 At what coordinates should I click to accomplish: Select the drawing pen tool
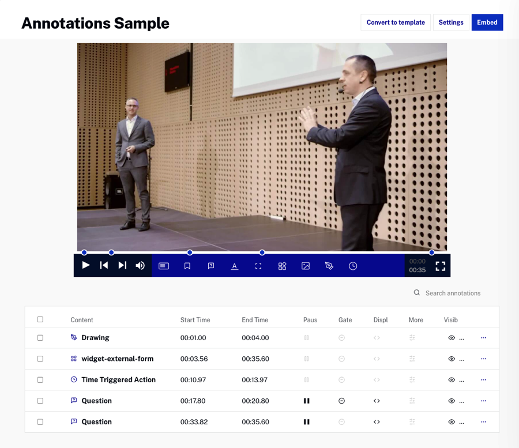[329, 266]
